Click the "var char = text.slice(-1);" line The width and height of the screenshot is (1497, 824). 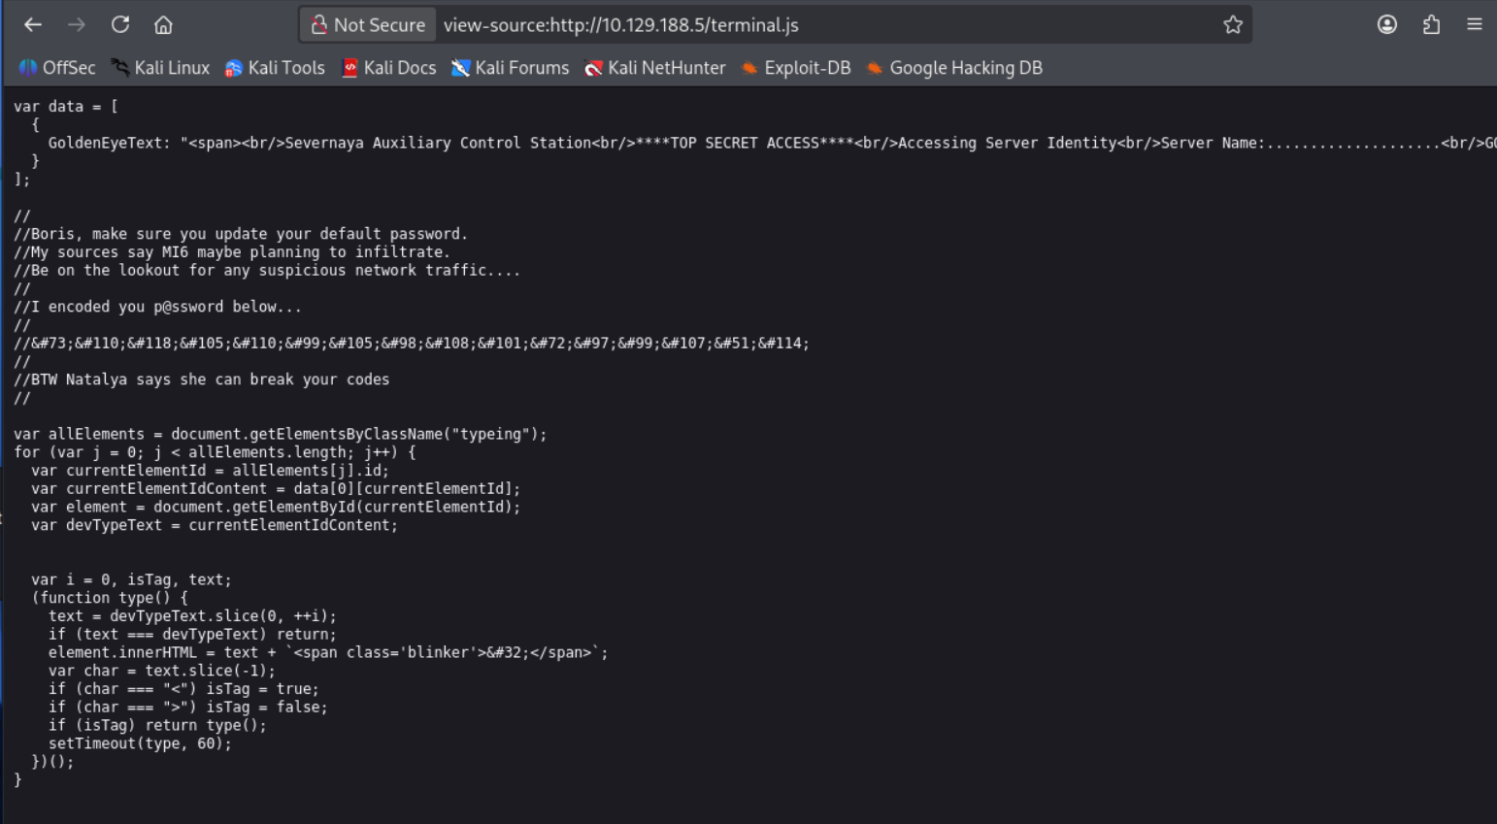click(x=162, y=671)
